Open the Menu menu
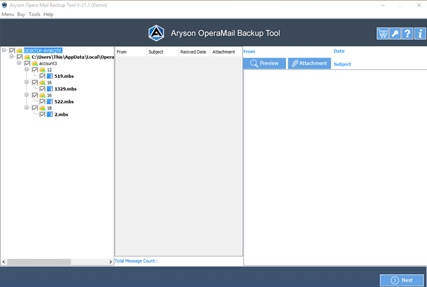The image size is (427, 287). pyautogui.click(x=8, y=14)
